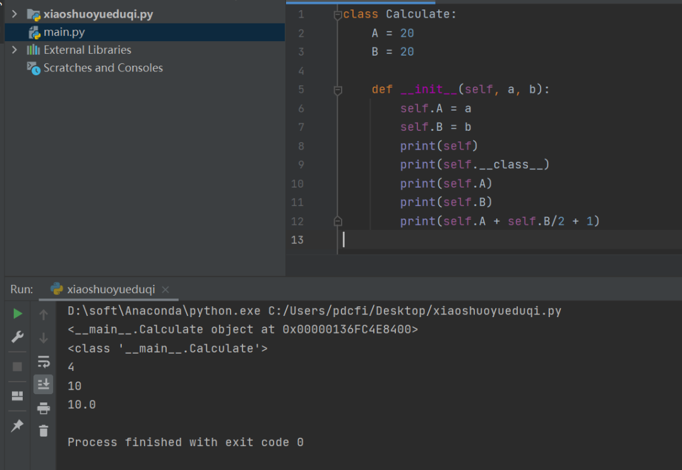The image size is (682, 470).
Task: Close the xiaoshuoyueduqi run tab
Action: click(x=165, y=289)
